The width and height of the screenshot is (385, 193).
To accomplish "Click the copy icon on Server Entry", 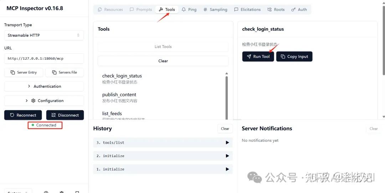I will (x=12, y=73).
